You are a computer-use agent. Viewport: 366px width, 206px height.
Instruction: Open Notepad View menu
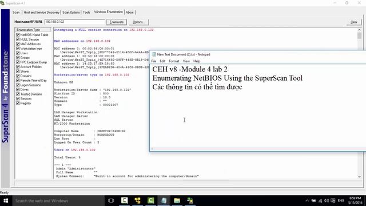point(186,61)
